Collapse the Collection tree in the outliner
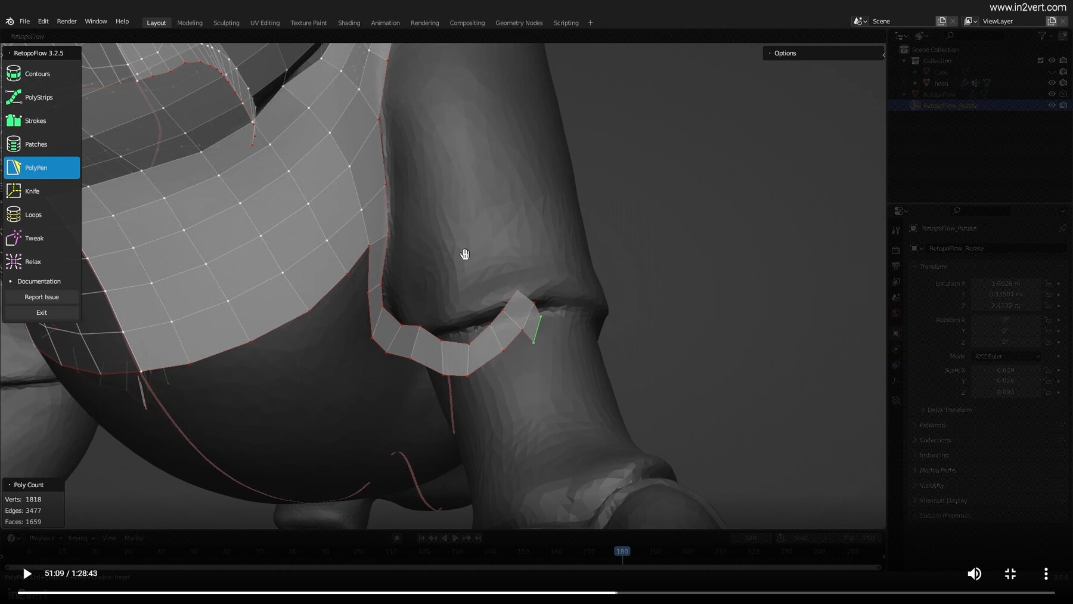Image resolution: width=1073 pixels, height=604 pixels. pos(904,60)
